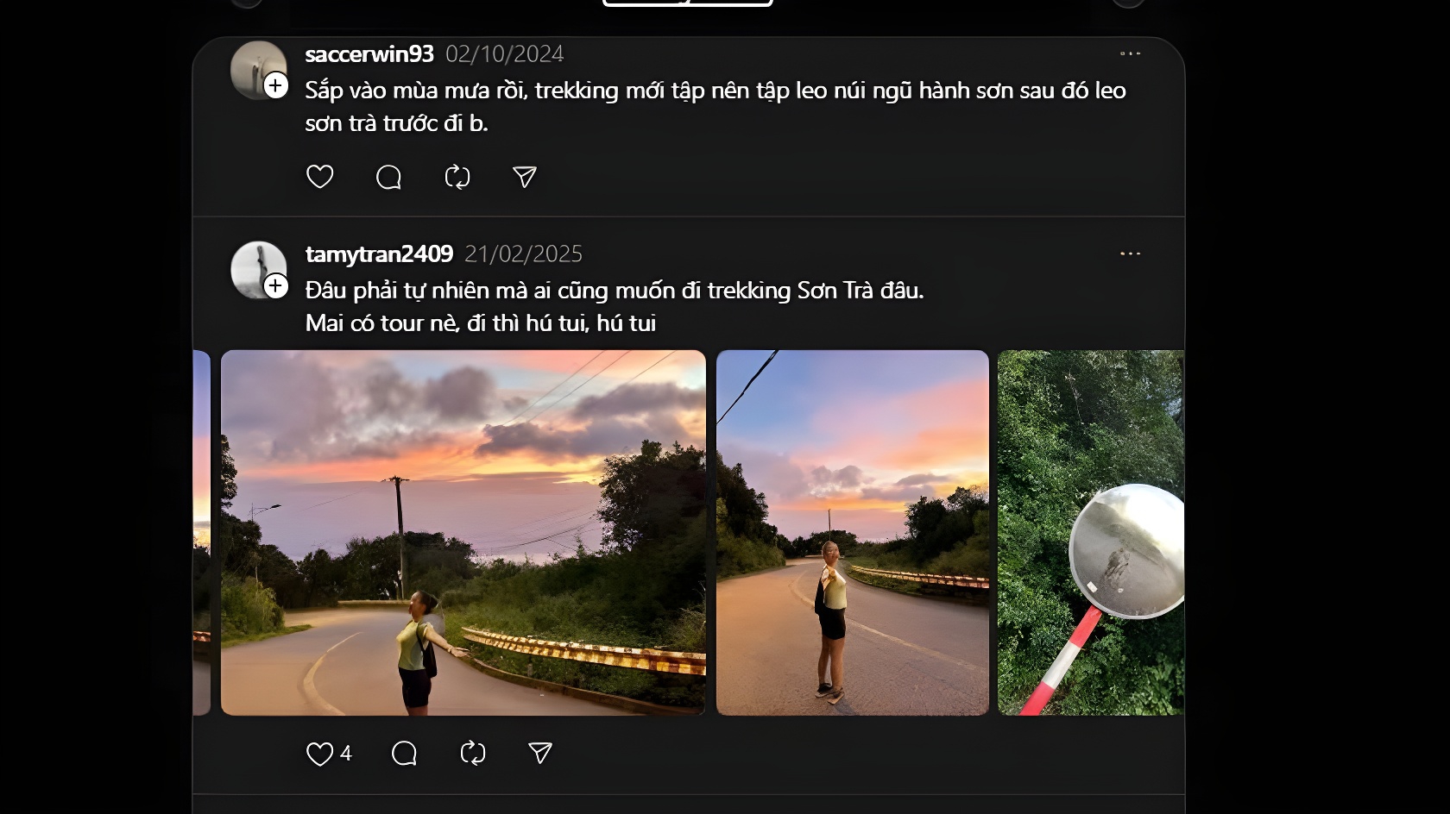Viewport: 1450px width, 814px height.
Task: Reply to saccerwin93's post
Action: [x=388, y=177]
